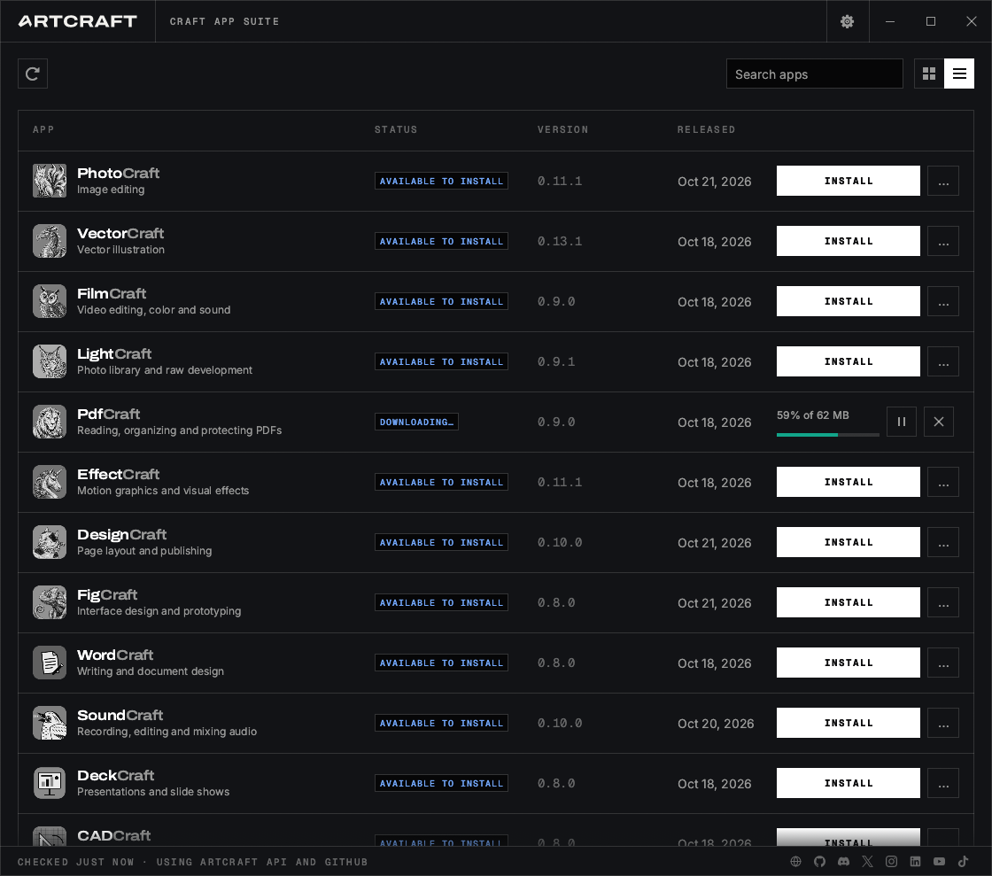Open the TikTok icon in footer
Viewport: 992px width, 876px height.
point(963,862)
